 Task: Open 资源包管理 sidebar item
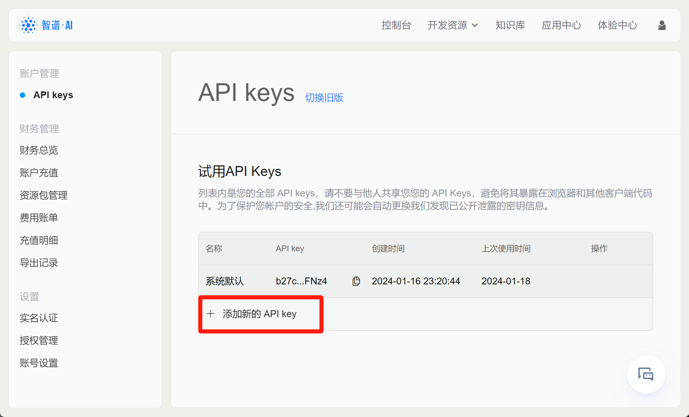coord(44,195)
